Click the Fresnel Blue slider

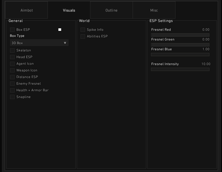[180, 54]
